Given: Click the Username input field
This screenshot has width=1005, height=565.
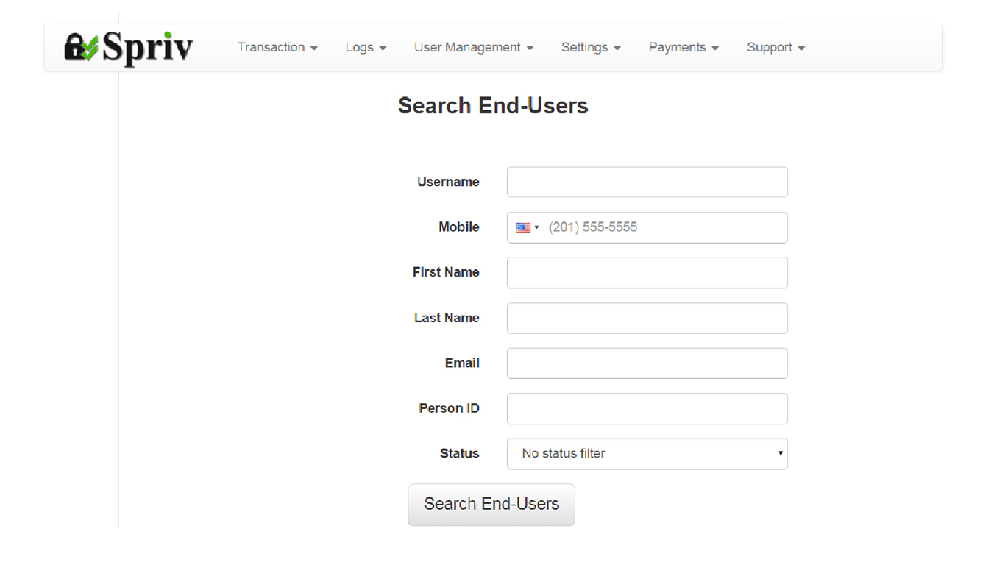Looking at the screenshot, I should tap(647, 182).
